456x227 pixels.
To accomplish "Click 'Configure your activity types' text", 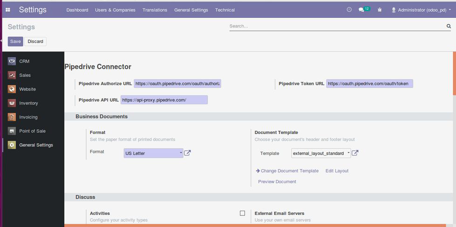I will pos(119,220).
